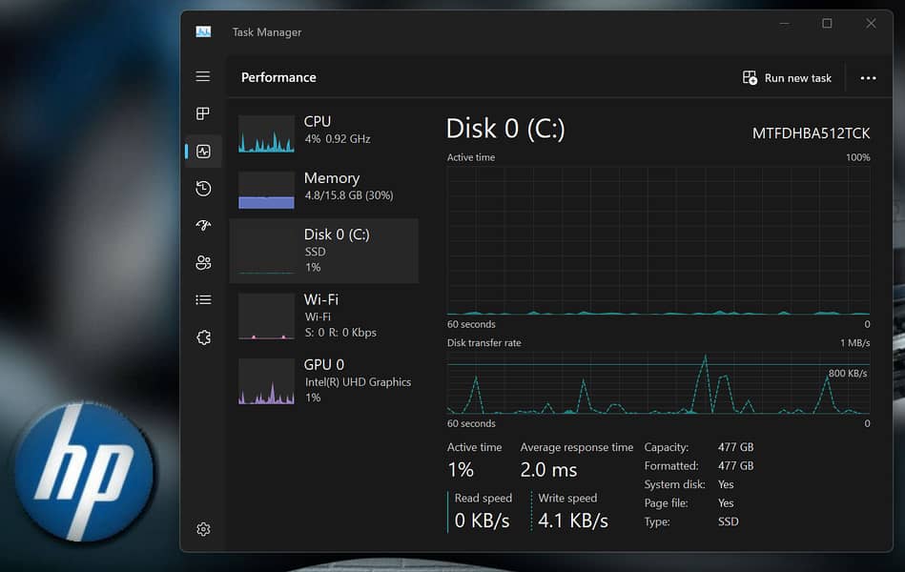
Task: Select the Wi-Fi performance entry
Action: tap(323, 316)
